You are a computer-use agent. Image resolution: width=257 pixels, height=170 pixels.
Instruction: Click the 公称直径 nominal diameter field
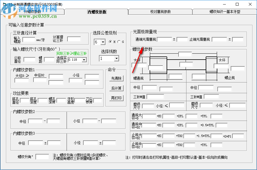[x=30, y=60]
